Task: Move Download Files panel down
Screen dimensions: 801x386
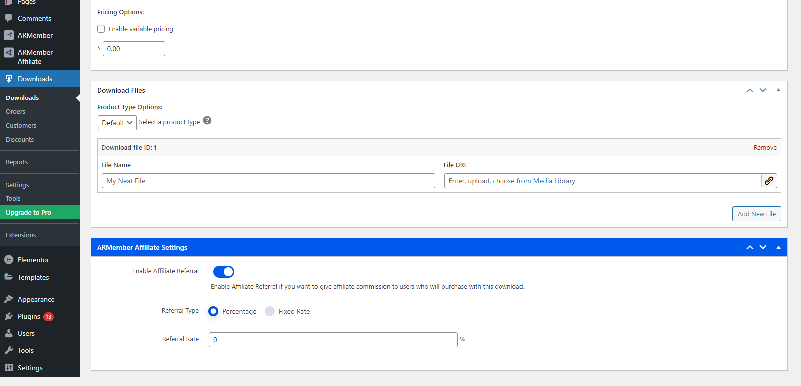Action: pos(763,90)
